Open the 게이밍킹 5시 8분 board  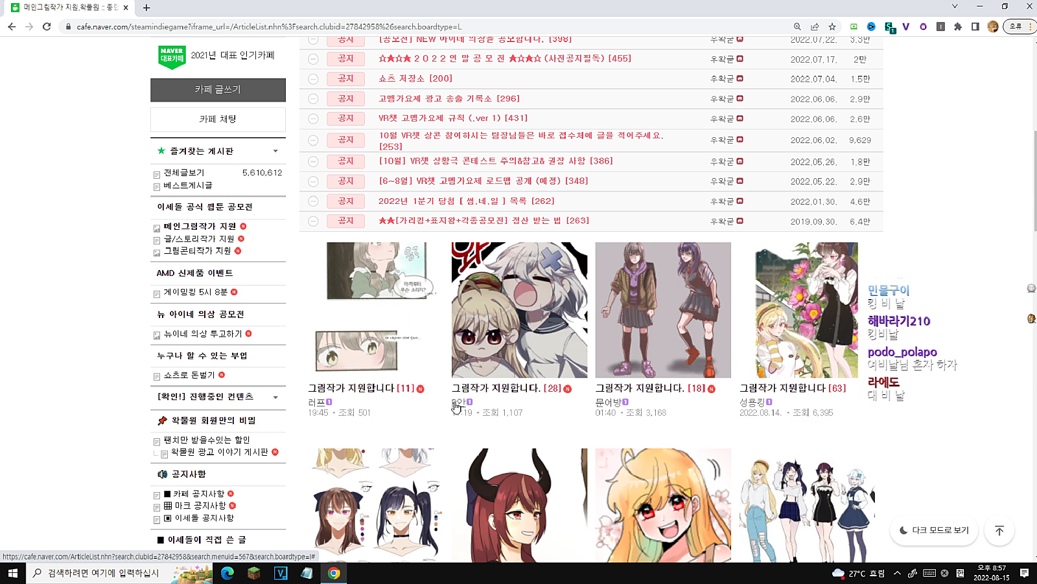click(196, 292)
